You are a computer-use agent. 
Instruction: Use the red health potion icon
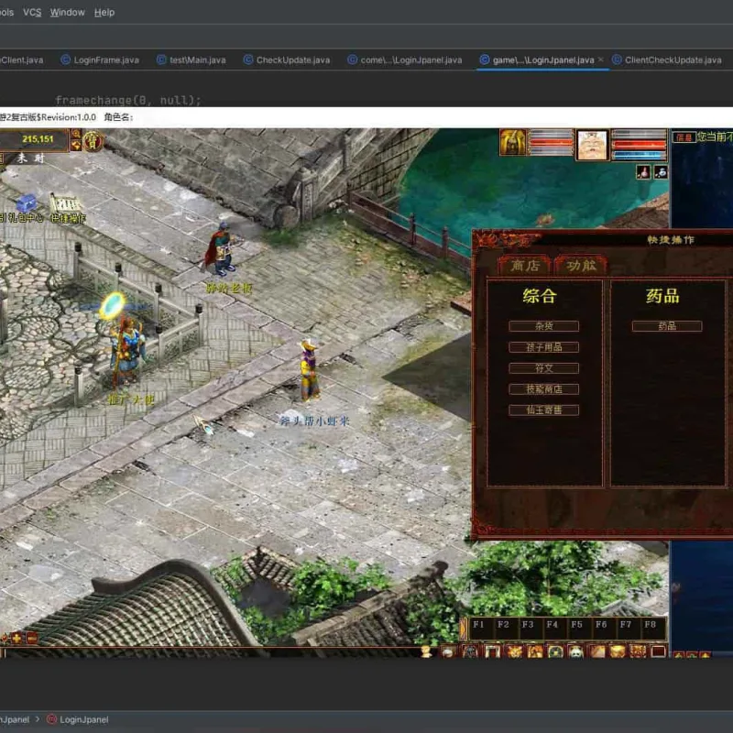click(643, 172)
